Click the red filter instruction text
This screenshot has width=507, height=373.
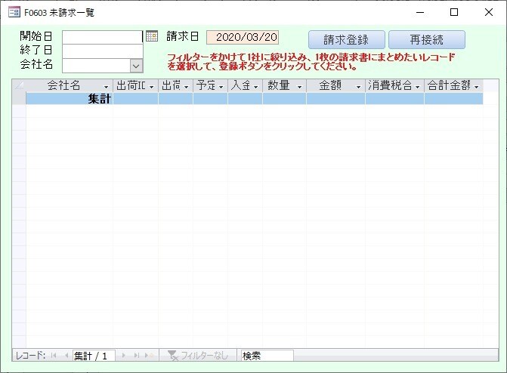pos(311,62)
